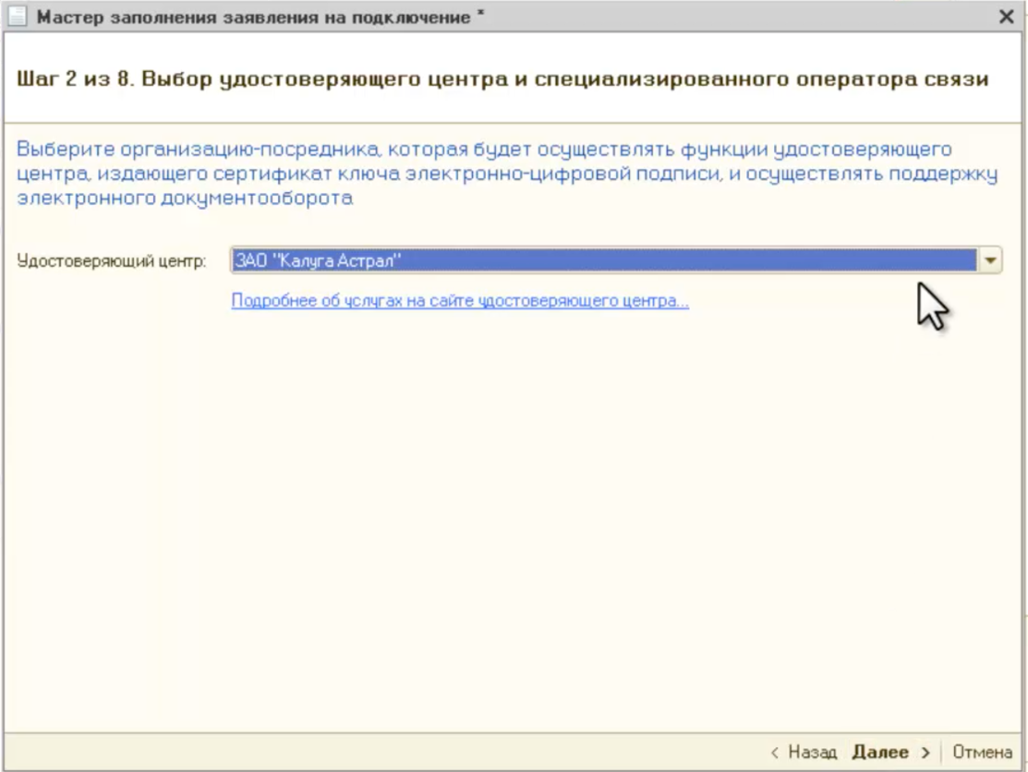The image size is (1028, 772).
Task: Open the Удостоверяющий центр dropdown arrow
Action: pyautogui.click(x=990, y=260)
